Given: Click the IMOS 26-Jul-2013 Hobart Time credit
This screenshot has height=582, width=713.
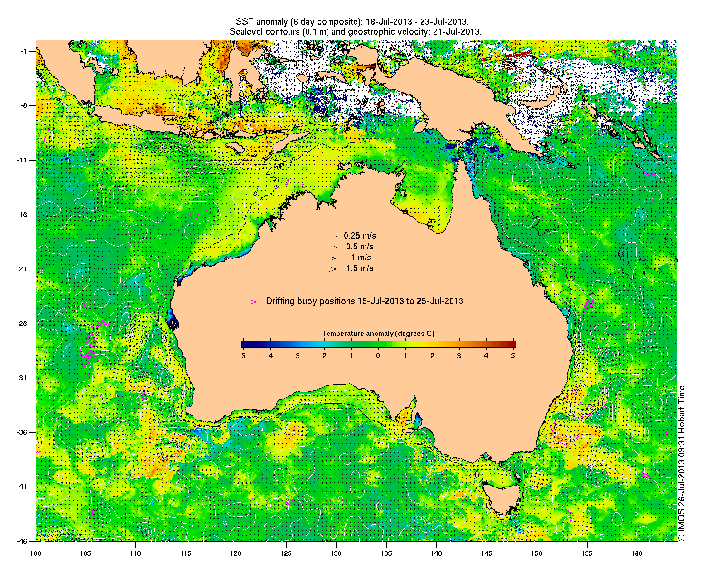Looking at the screenshot, I should 682,463.
